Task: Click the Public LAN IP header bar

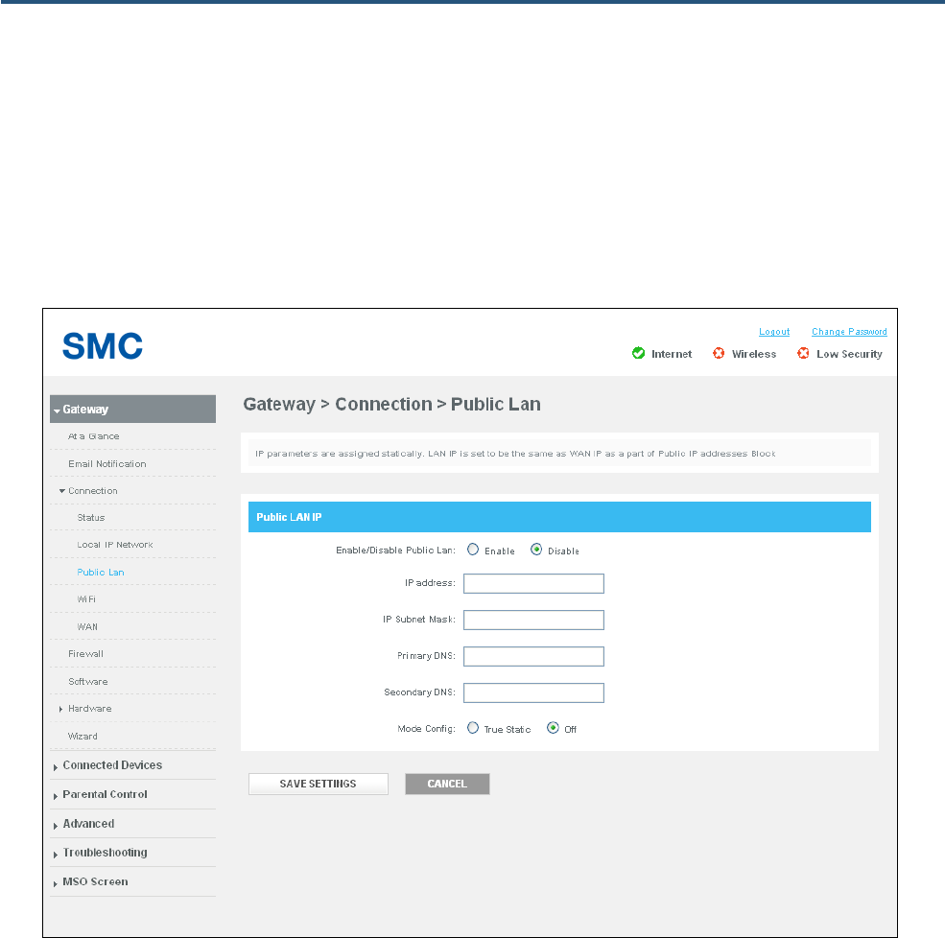Action: point(560,517)
